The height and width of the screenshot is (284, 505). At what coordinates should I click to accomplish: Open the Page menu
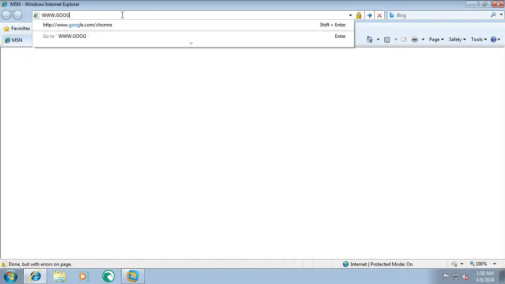point(436,39)
